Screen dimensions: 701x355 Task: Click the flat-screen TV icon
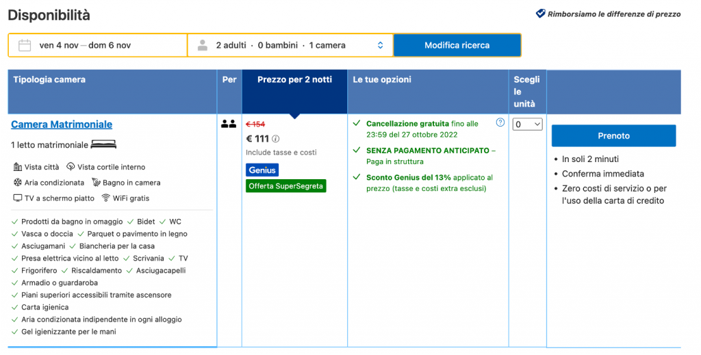point(18,198)
